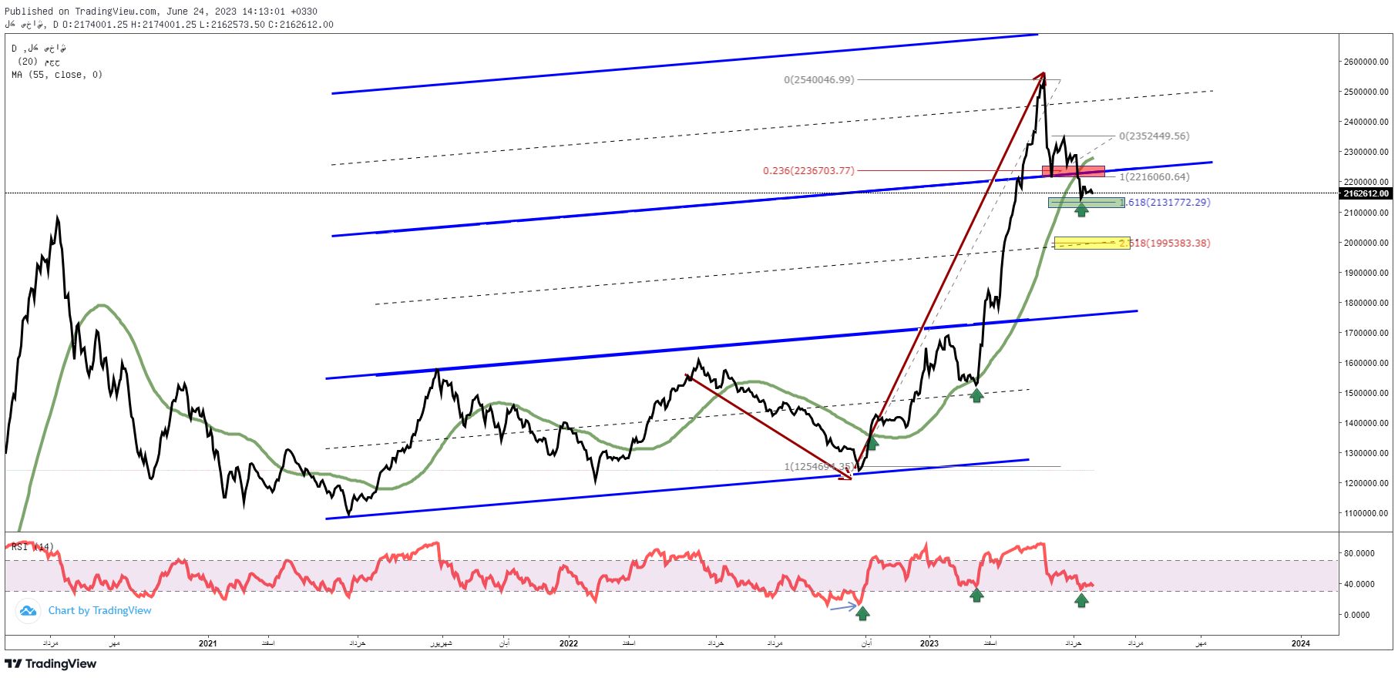Click the blue label 1.618(2131772.29)
Image resolution: width=1398 pixels, height=678 pixels.
(1165, 202)
